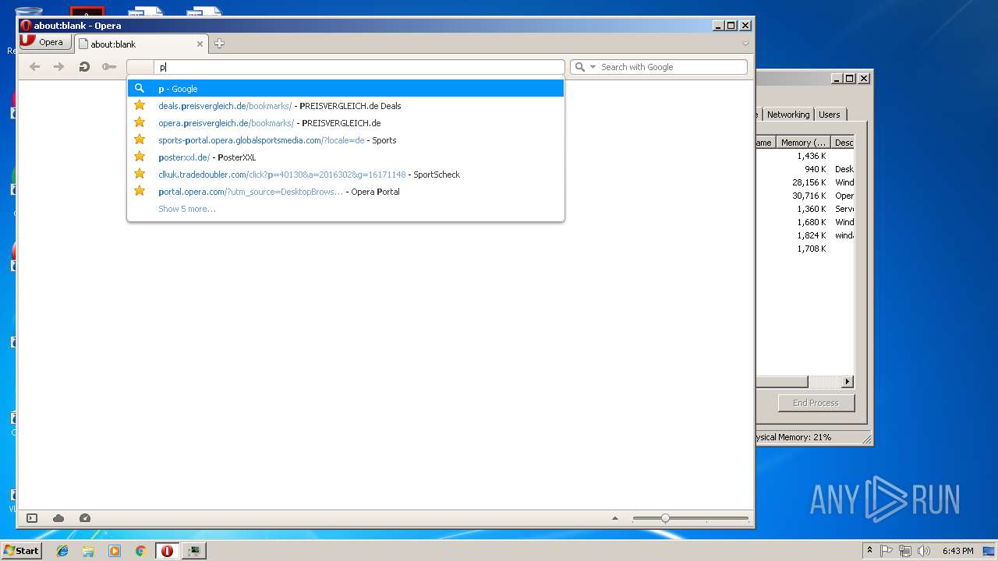Image resolution: width=998 pixels, height=561 pixels.
Task: Toggle Opera Turbo gauge icon
Action: 85,518
